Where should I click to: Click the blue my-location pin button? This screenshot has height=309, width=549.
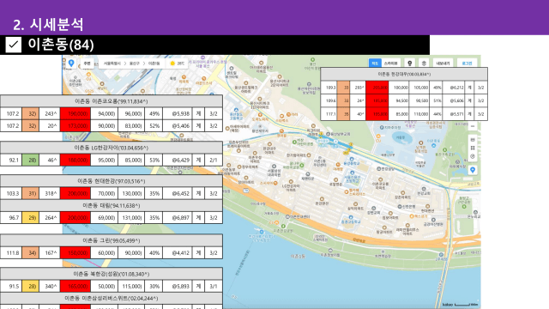[473, 170]
